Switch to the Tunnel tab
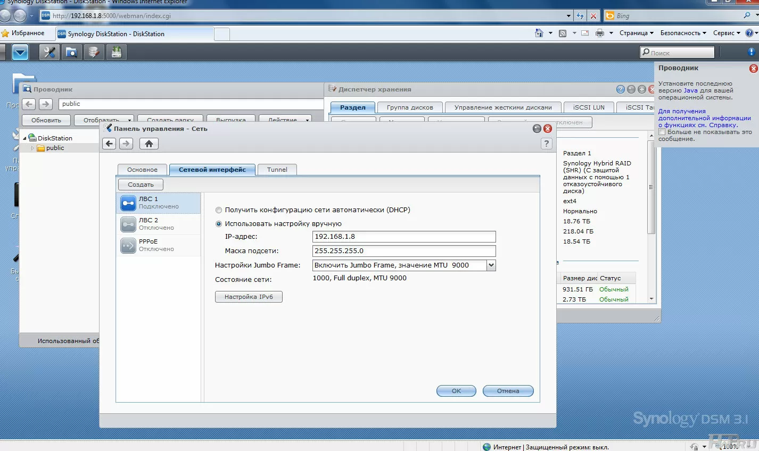This screenshot has width=759, height=451. tap(277, 170)
